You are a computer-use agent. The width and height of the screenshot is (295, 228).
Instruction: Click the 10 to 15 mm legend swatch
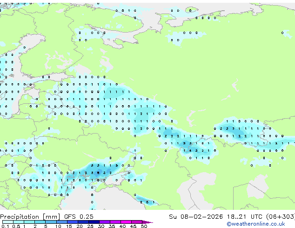coord(61,222)
